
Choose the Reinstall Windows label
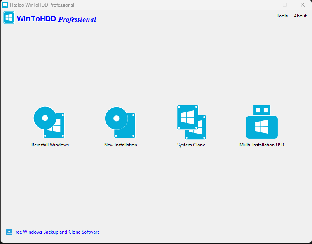50,145
